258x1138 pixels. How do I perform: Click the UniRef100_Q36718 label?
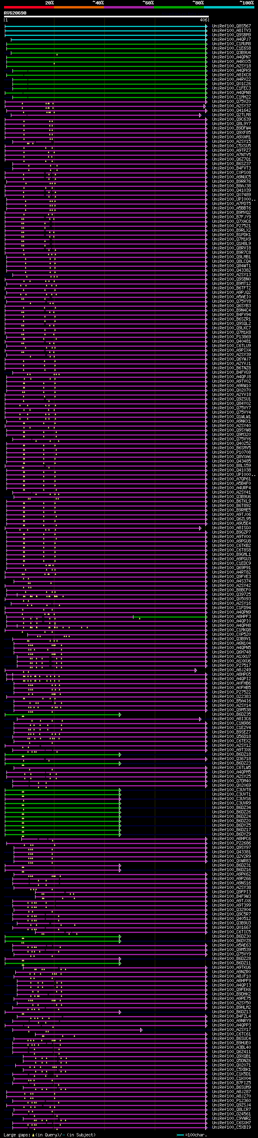pos(231,759)
